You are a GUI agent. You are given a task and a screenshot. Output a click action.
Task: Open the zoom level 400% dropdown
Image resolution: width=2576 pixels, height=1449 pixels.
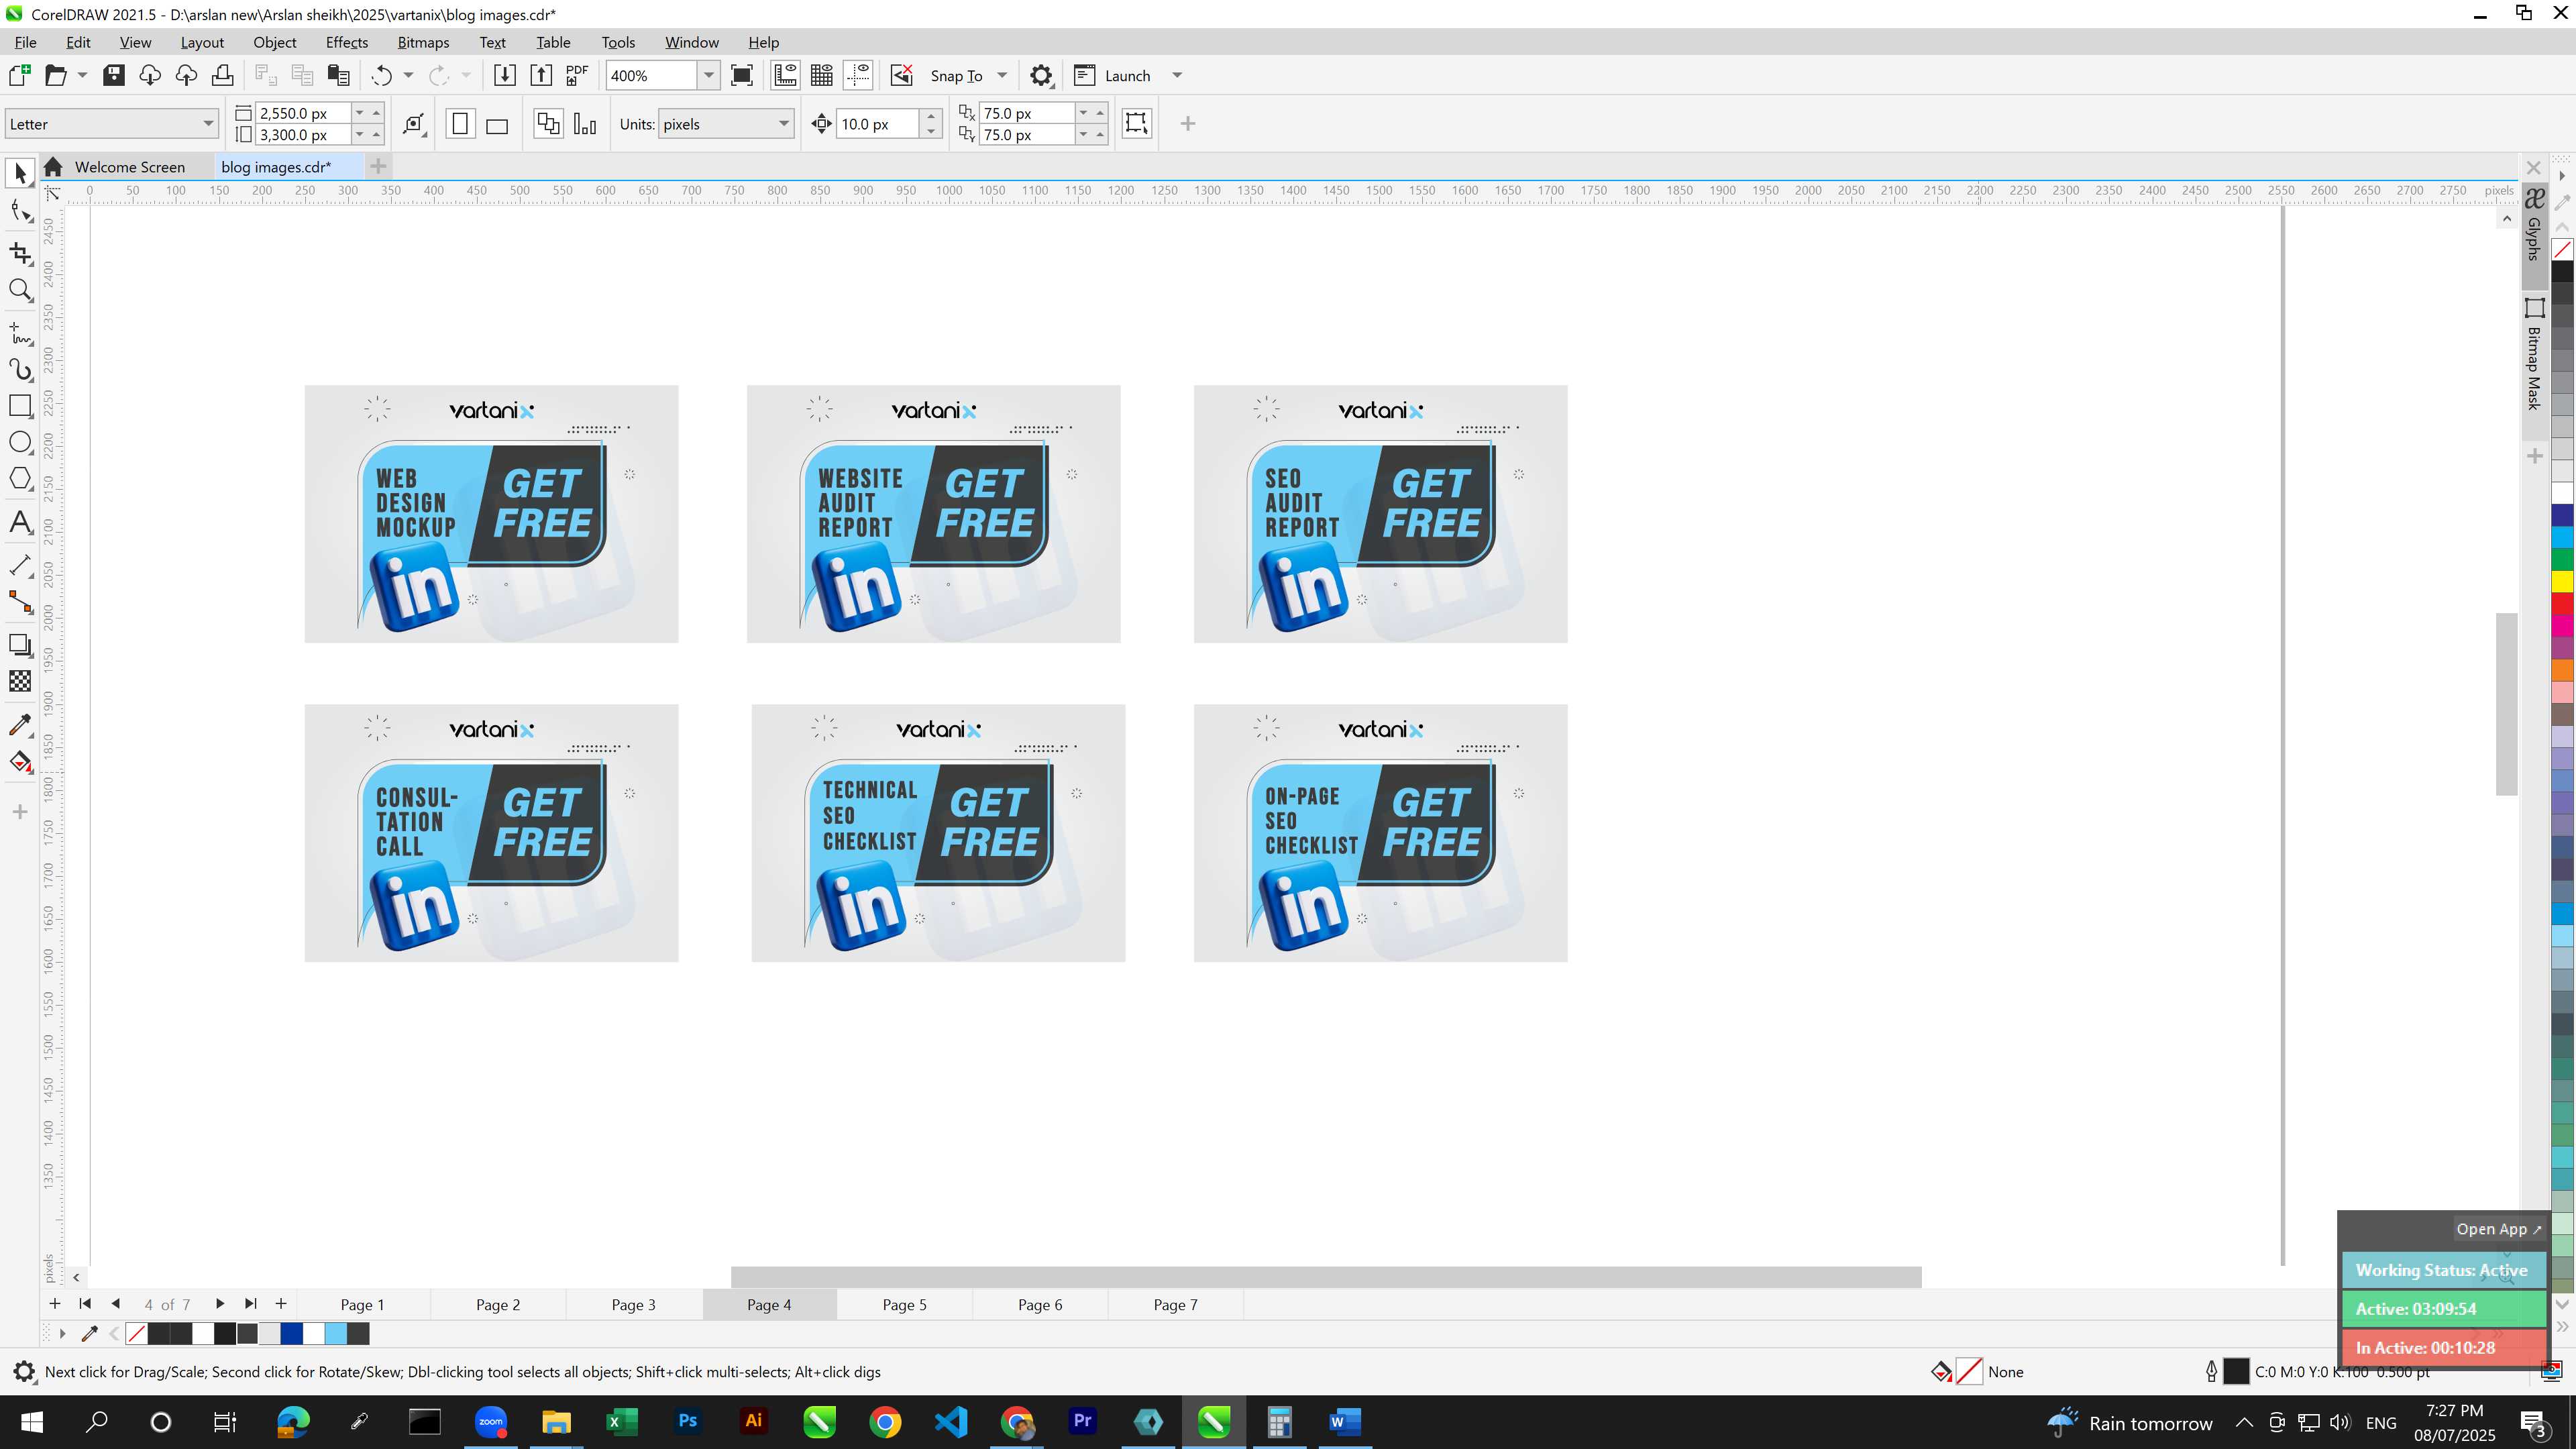click(709, 75)
